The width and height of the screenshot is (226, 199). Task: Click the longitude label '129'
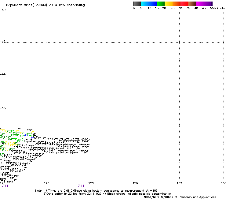click(135, 183)
